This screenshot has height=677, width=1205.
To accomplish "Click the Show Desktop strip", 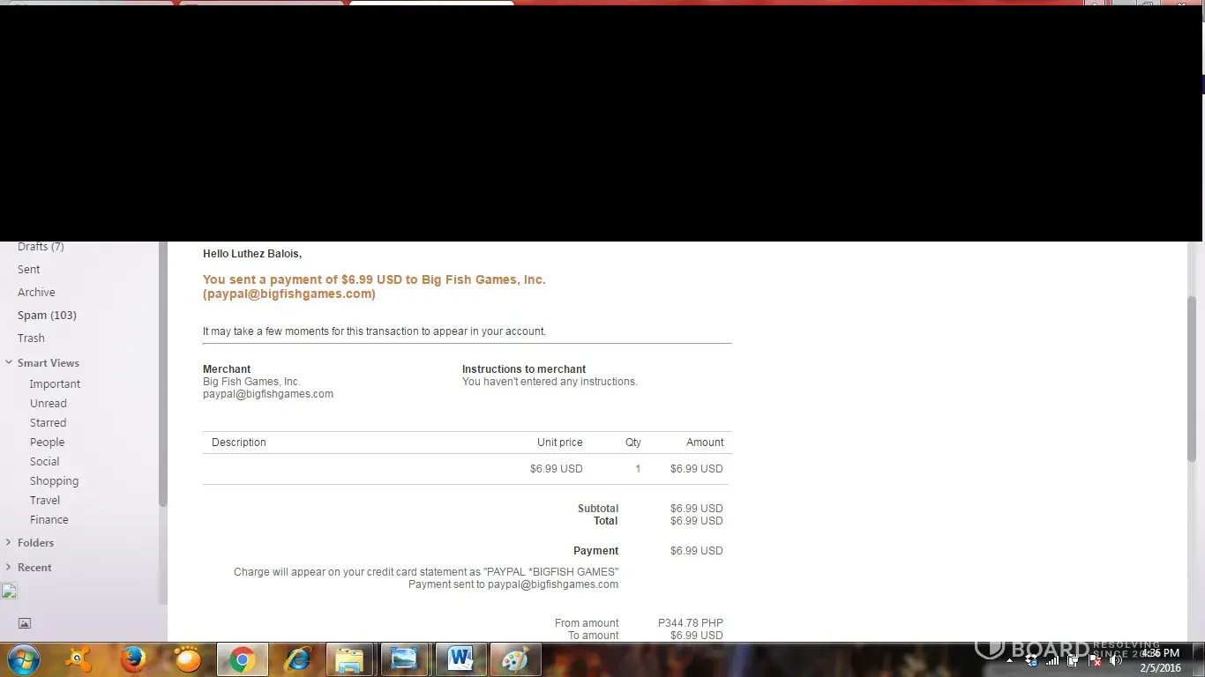I will 1199,659.
